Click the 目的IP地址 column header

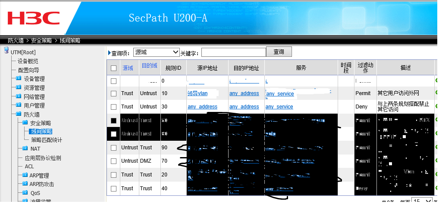click(246, 68)
